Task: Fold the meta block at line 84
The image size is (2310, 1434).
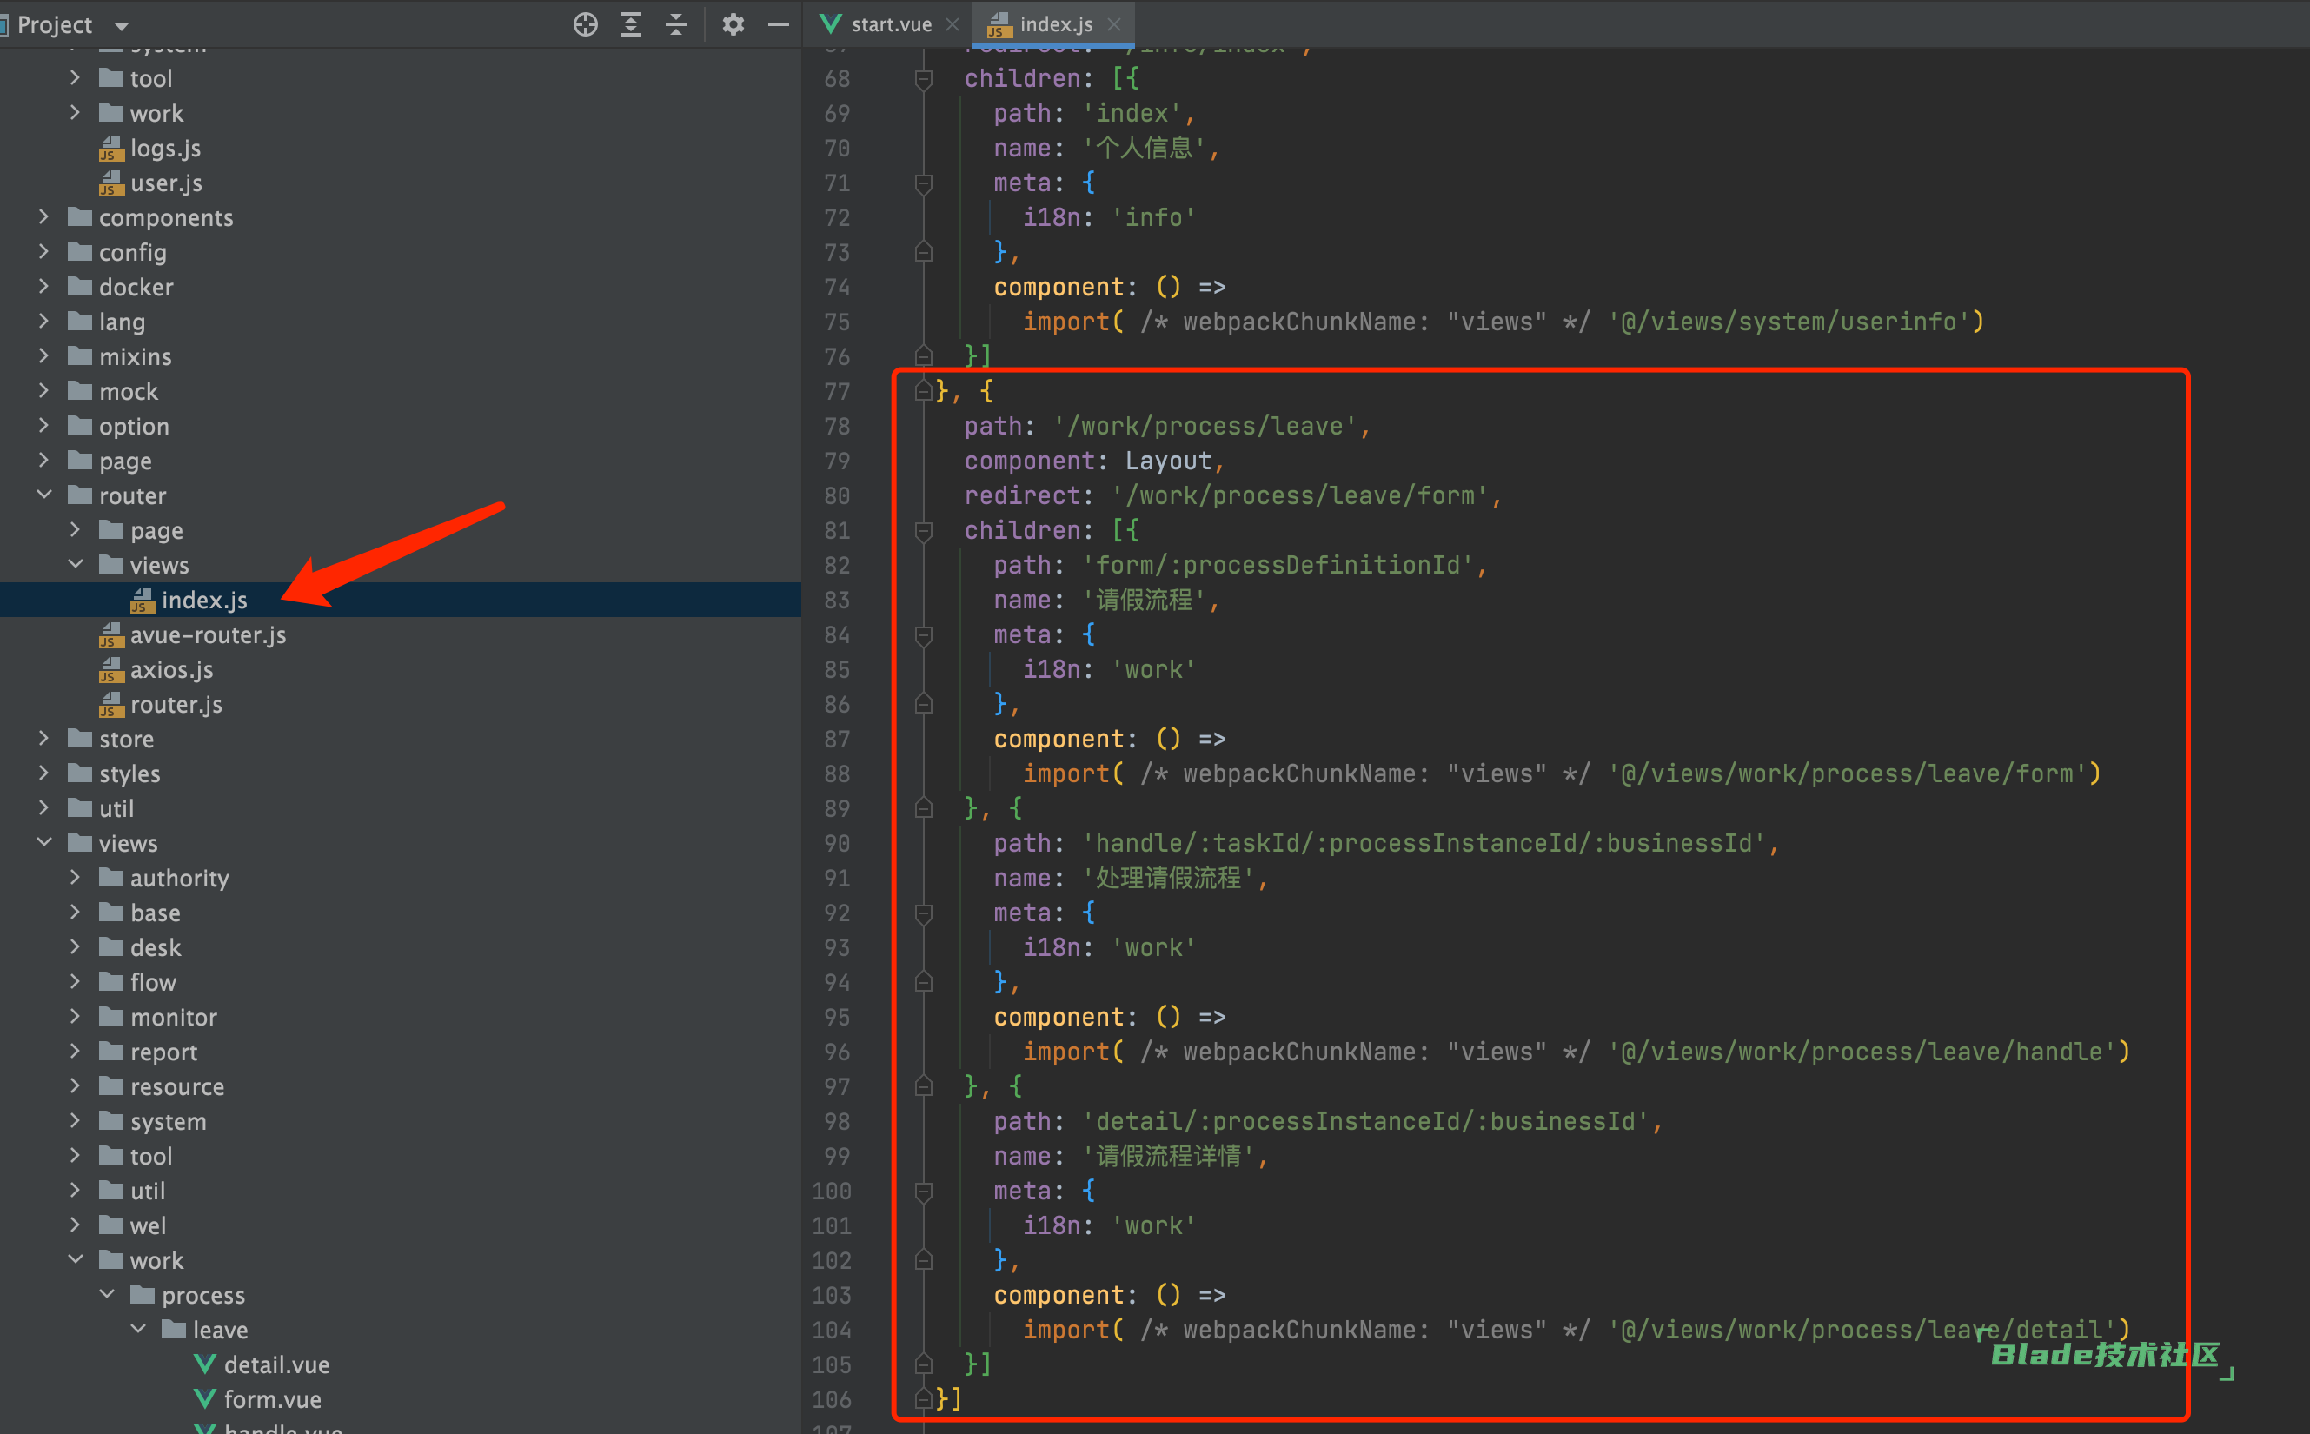Action: pos(924,635)
